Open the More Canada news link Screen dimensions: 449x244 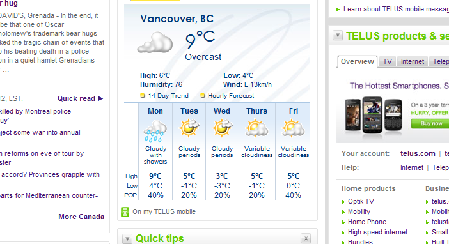coord(81,217)
